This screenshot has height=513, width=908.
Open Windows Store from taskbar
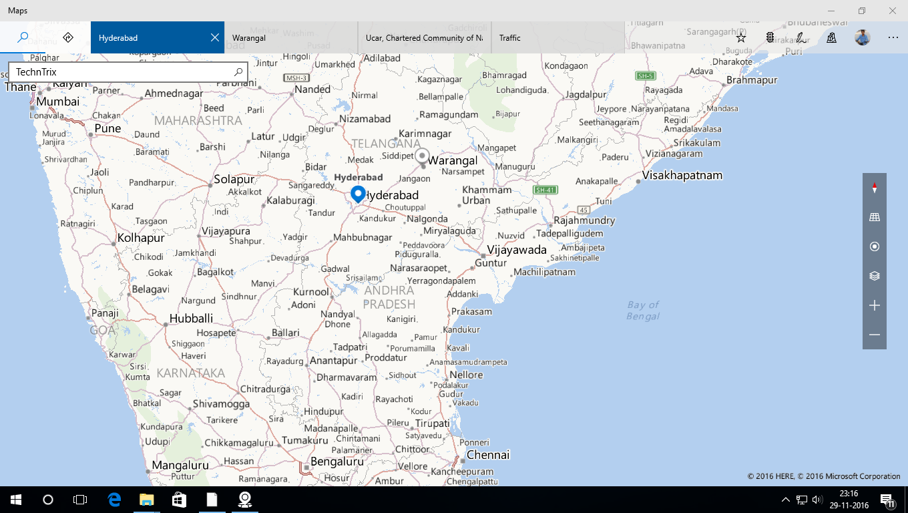coord(179,500)
